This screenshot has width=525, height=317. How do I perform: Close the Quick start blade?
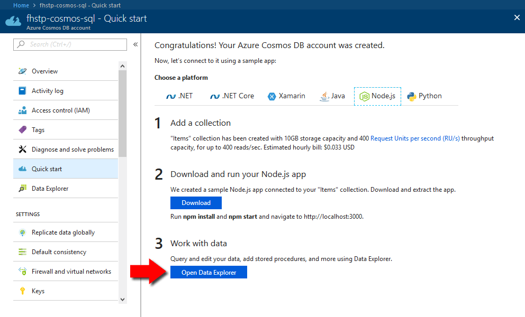[517, 18]
